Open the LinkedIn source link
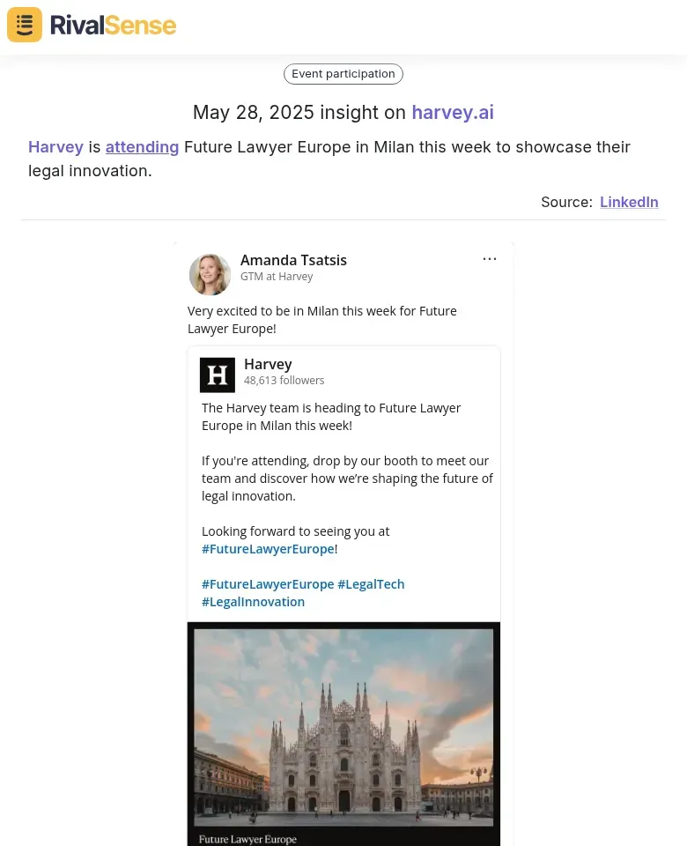687x846 pixels. 629,202
